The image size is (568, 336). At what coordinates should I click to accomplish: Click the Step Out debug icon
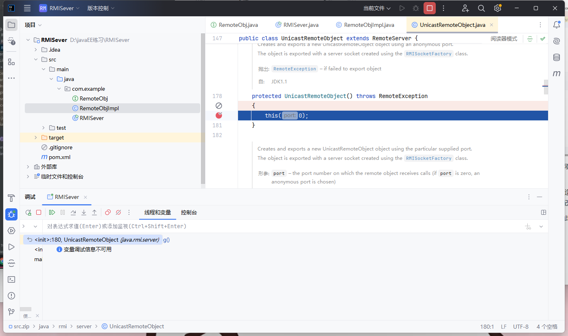(x=94, y=212)
